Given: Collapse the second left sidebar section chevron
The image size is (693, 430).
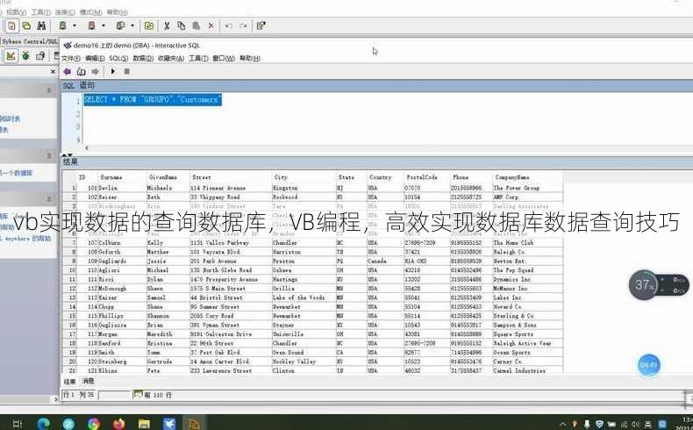Looking at the screenshot, I should click(49, 155).
